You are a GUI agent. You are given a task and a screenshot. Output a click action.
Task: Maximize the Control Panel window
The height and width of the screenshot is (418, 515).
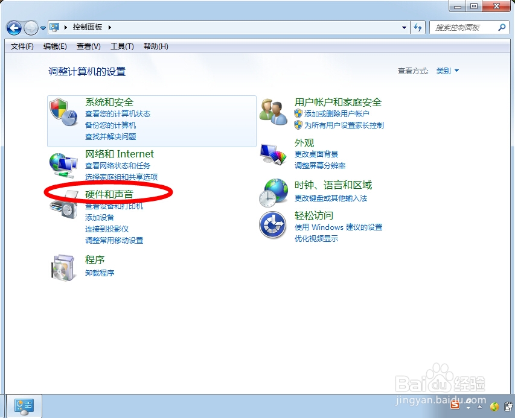474,6
